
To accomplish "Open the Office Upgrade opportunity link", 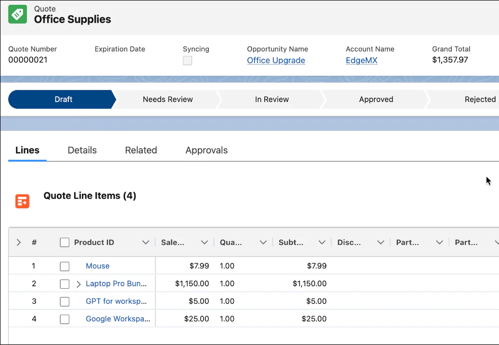I will coord(276,60).
